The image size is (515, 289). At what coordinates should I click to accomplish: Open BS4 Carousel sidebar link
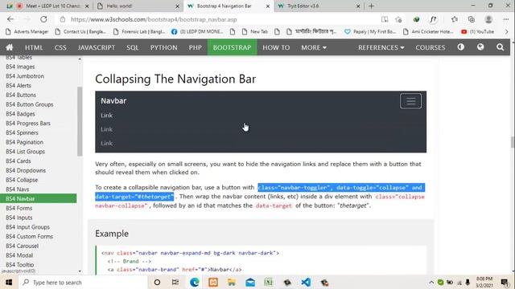22,246
